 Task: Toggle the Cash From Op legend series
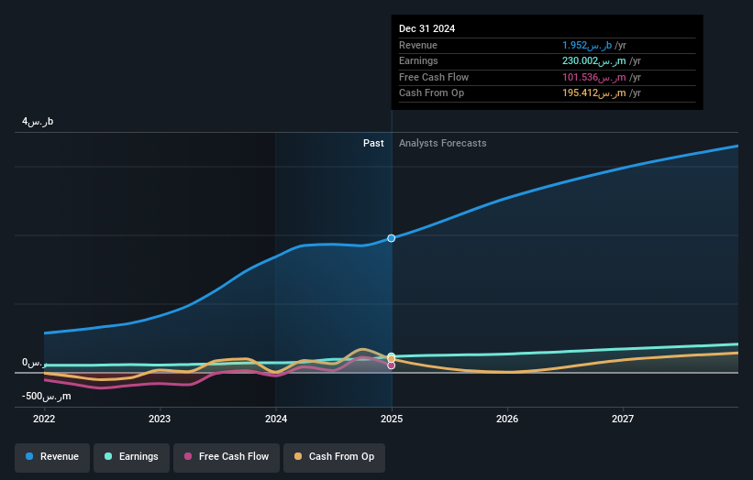[334, 456]
